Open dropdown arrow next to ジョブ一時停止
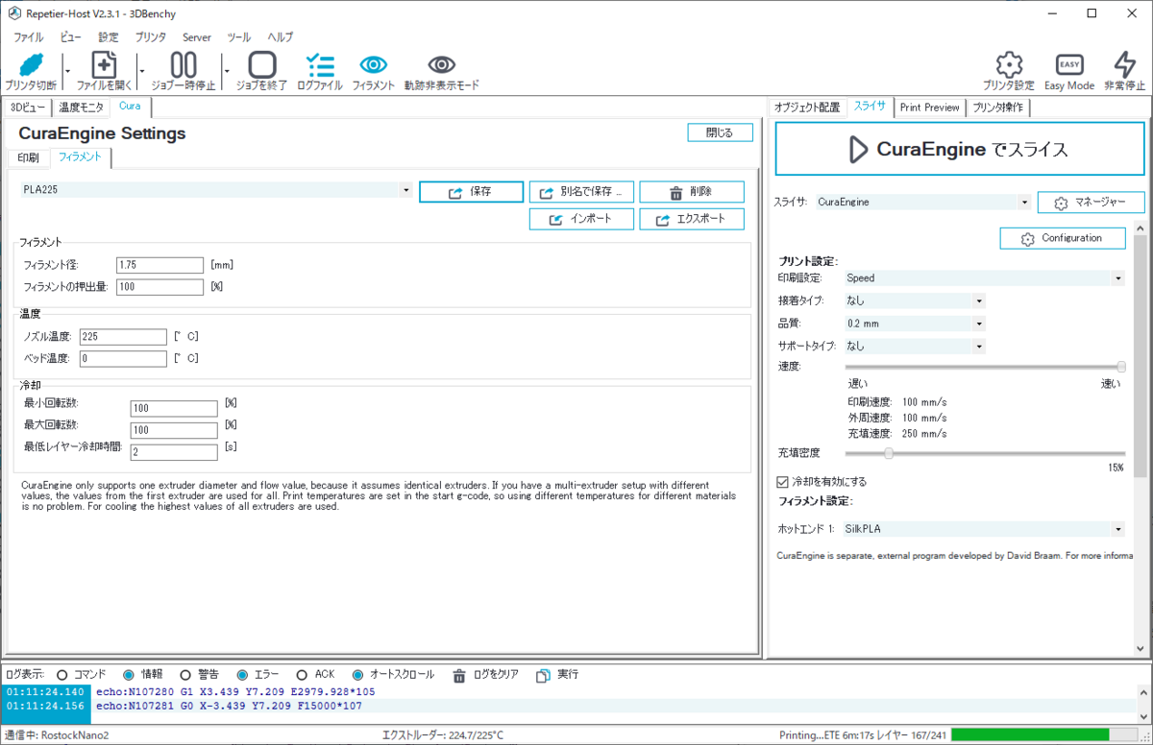Viewport: 1153px width, 745px height. click(x=226, y=69)
